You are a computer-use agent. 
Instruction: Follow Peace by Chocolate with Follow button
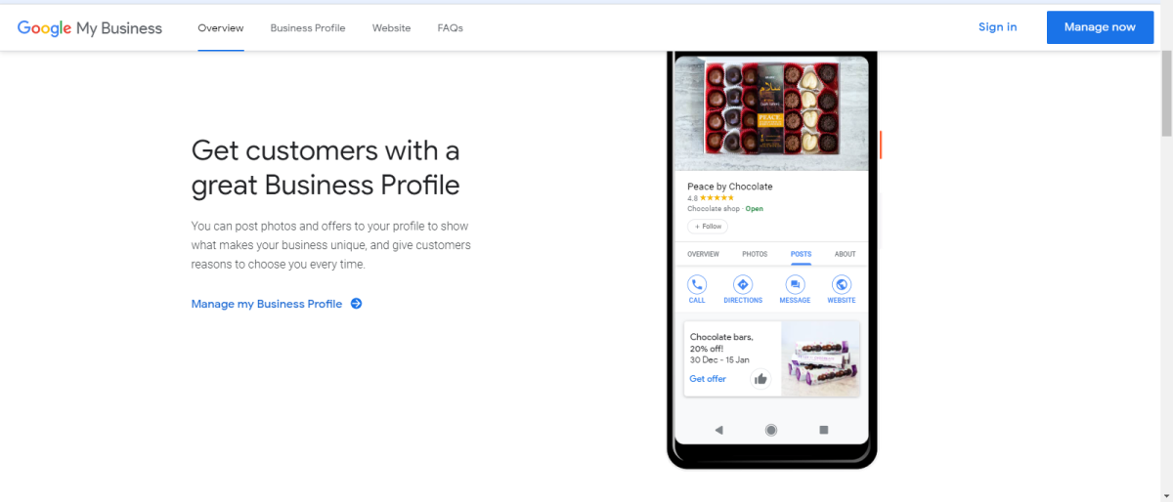pyautogui.click(x=708, y=227)
